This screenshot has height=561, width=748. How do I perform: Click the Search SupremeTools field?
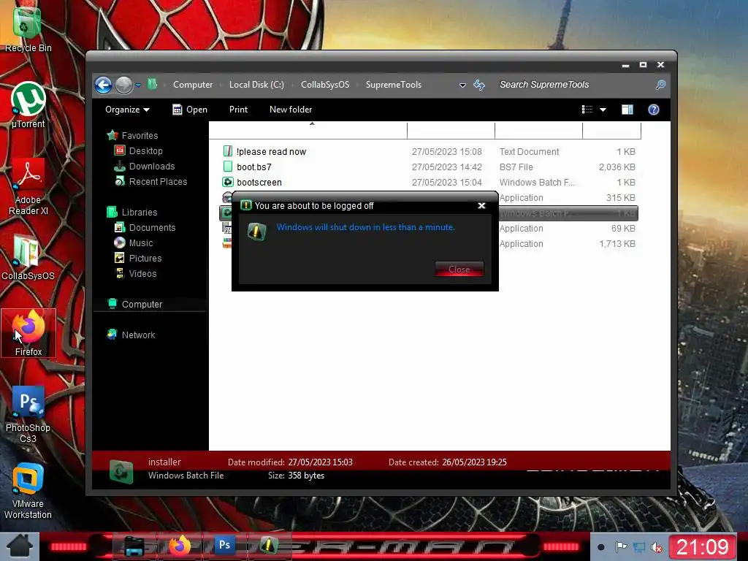pos(575,85)
